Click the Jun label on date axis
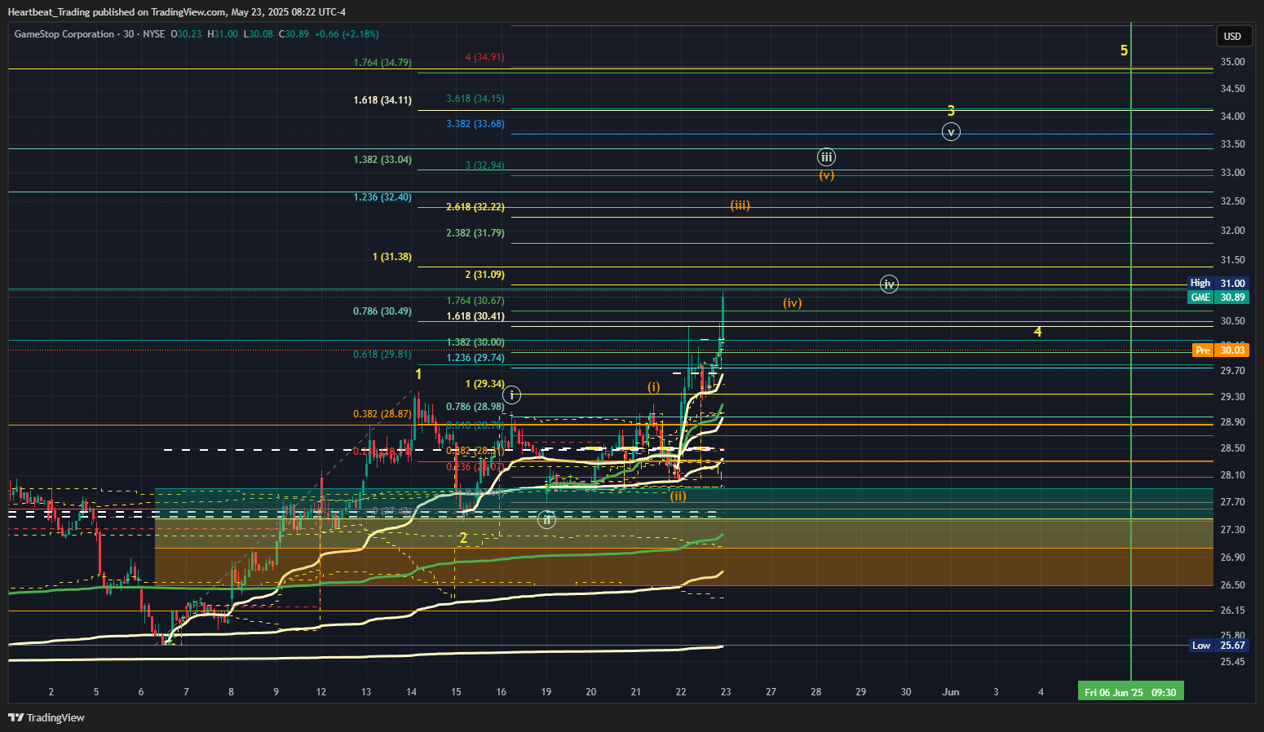The width and height of the screenshot is (1264, 732). [x=951, y=692]
